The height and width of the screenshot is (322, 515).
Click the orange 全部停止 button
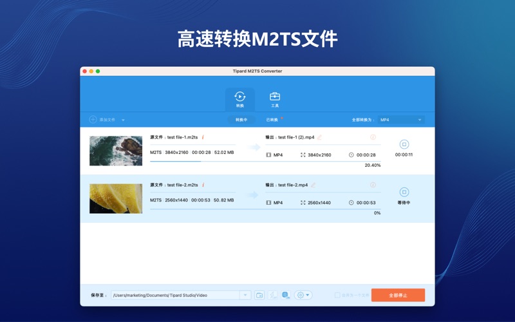pos(398,295)
